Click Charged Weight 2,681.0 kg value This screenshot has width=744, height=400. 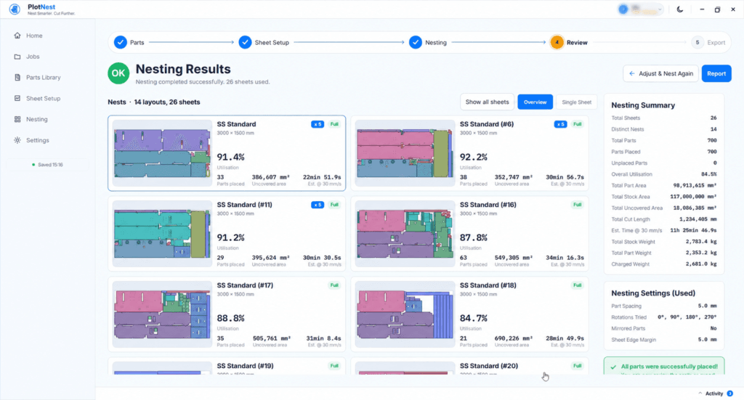point(701,264)
